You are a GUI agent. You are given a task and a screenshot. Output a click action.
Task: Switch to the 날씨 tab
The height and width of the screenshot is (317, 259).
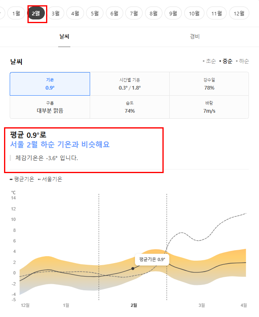pyautogui.click(x=64, y=36)
